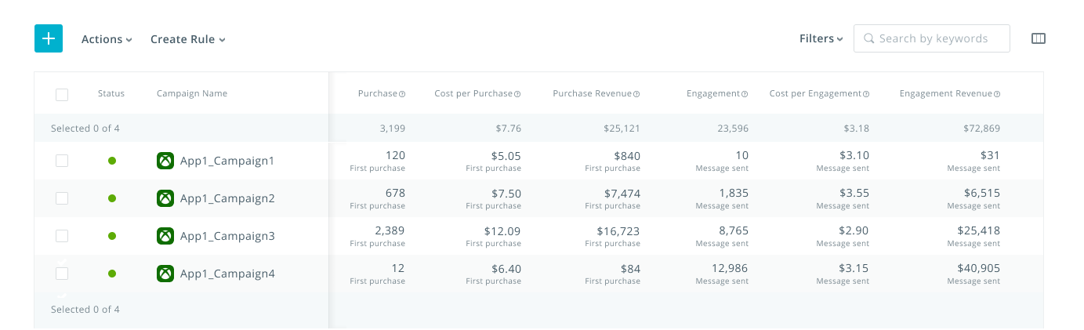Click info icon next to Engagement Revenue

pyautogui.click(x=997, y=94)
